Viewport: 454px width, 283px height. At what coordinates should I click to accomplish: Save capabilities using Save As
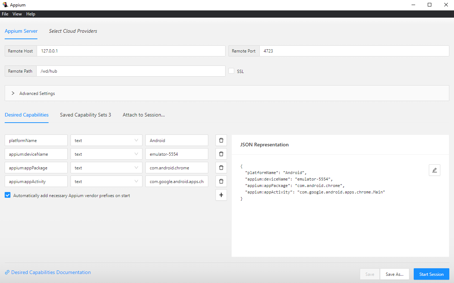394,274
